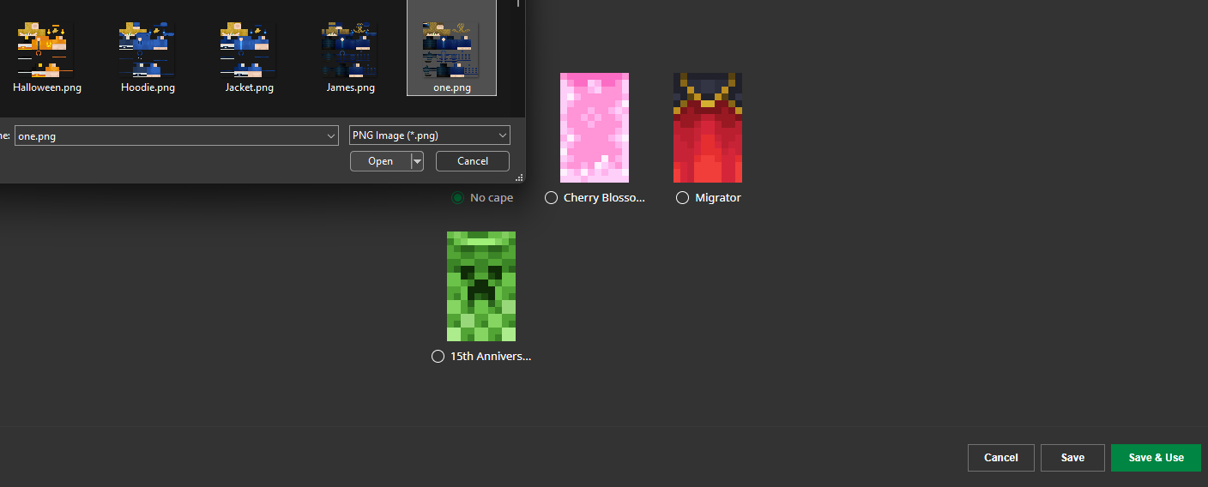Click the Jacket.png file name label
1208x487 pixels.
pos(250,87)
